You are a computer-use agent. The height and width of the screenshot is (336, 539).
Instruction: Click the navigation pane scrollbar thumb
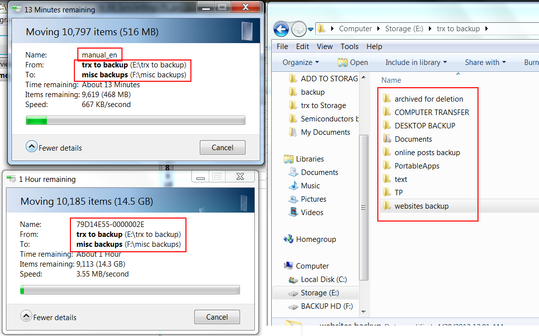tap(363, 208)
